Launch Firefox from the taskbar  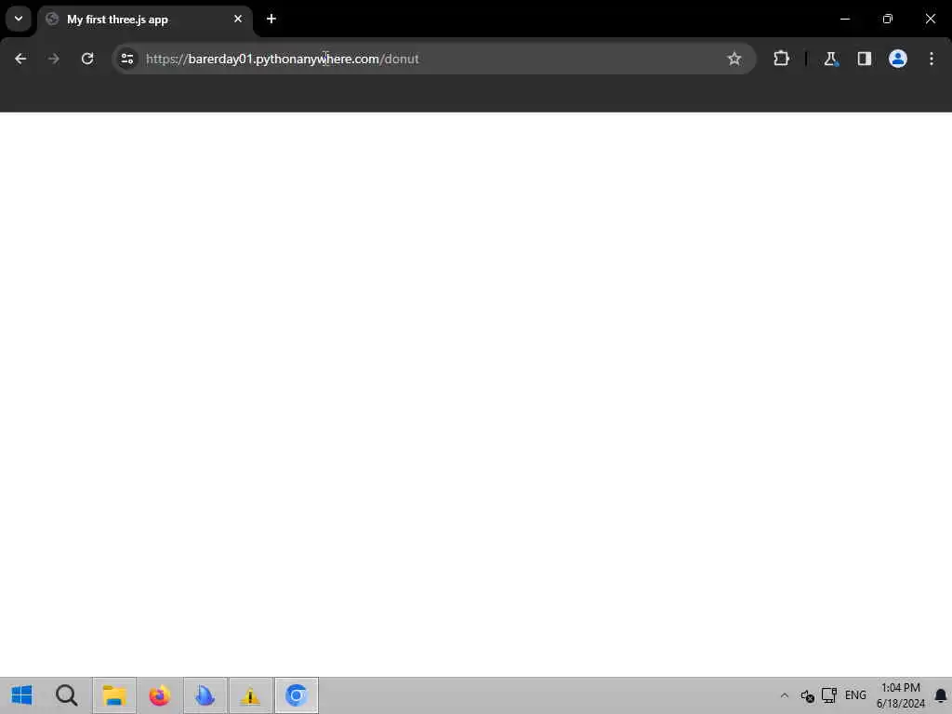(x=160, y=695)
